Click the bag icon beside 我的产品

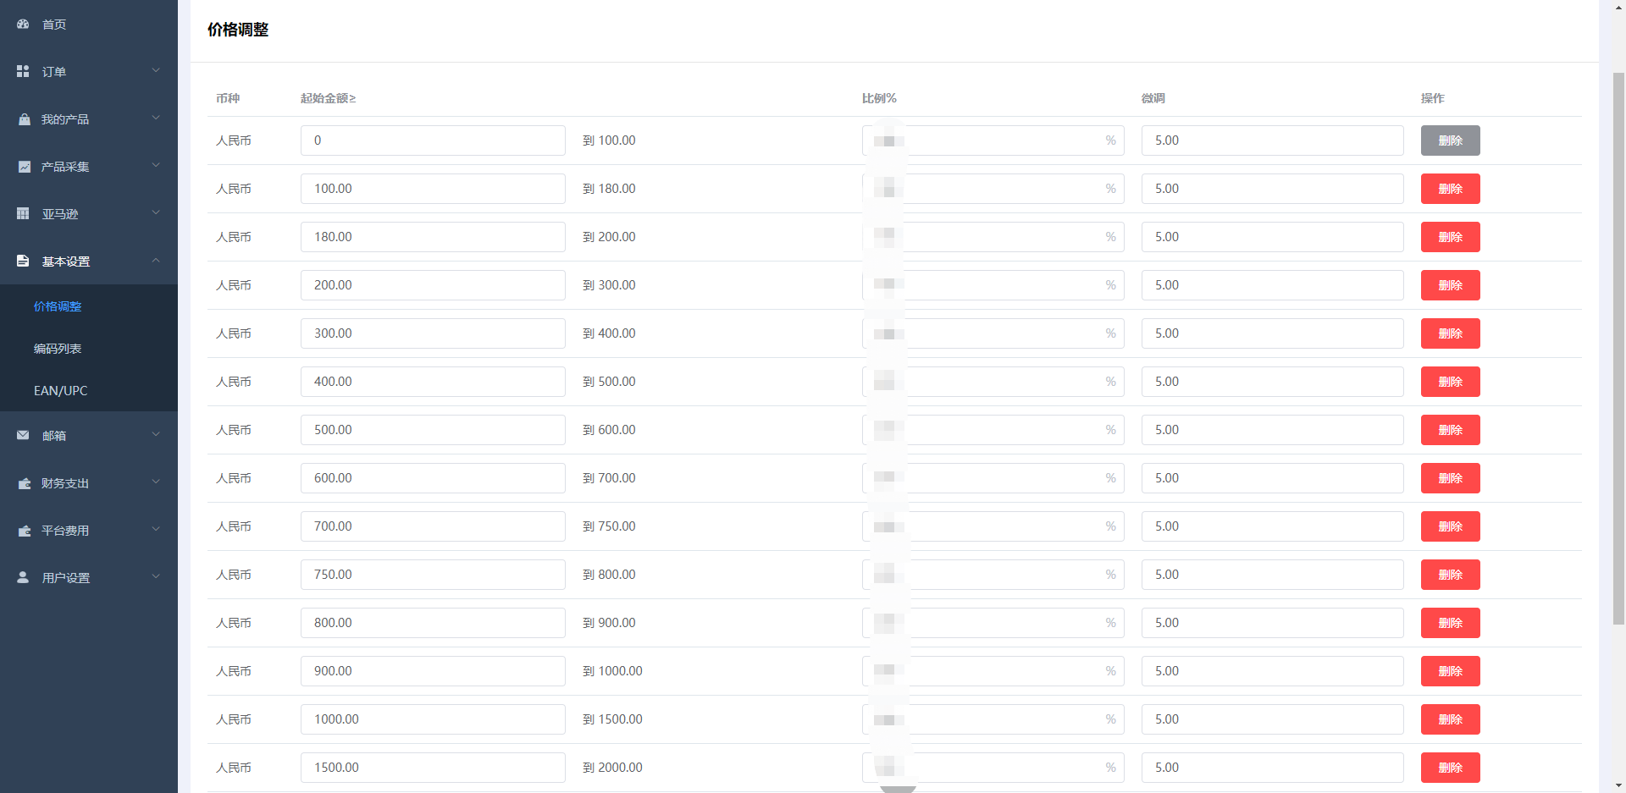[x=24, y=119]
